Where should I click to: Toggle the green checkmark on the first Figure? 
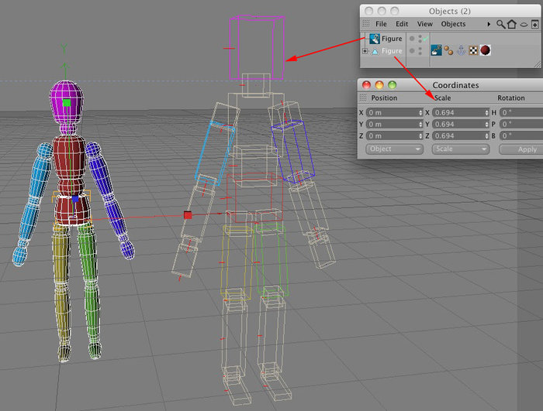coord(426,39)
